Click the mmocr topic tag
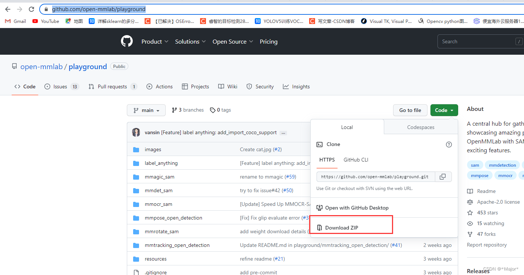This screenshot has height=275, width=524. point(505,176)
